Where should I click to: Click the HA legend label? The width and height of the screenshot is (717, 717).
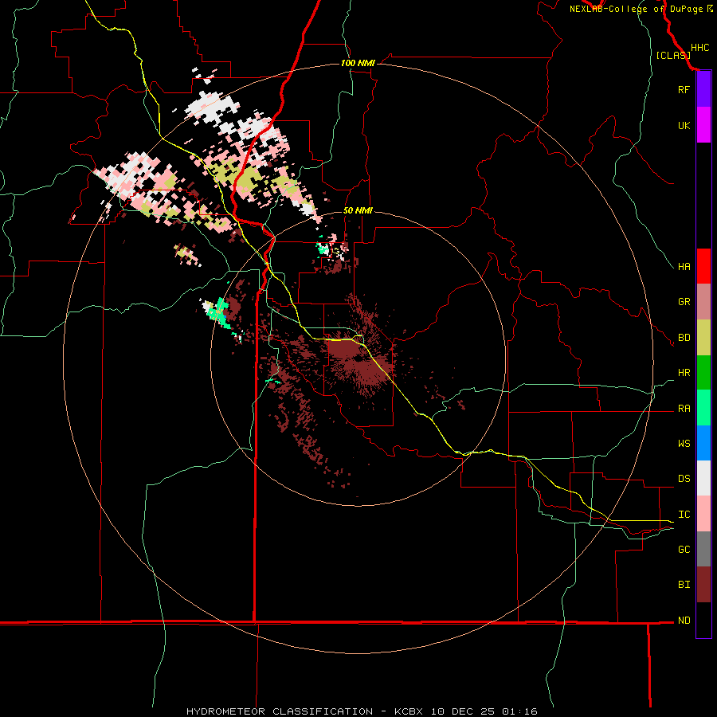coord(684,267)
